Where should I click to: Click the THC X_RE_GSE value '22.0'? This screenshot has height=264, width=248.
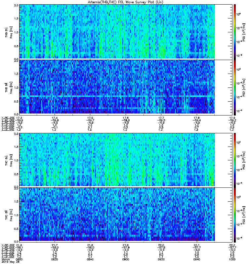161,245
